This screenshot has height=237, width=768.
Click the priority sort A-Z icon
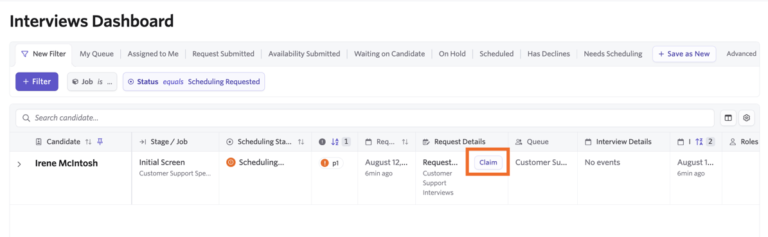click(x=335, y=141)
